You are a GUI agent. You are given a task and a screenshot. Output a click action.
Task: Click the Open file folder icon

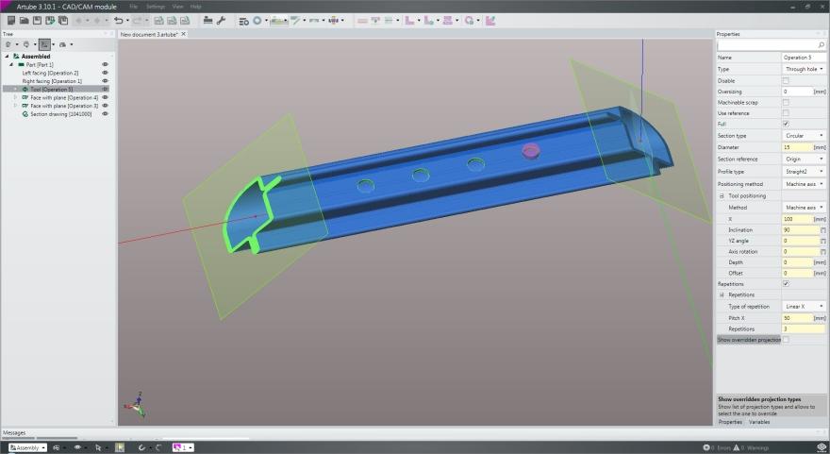[25, 20]
